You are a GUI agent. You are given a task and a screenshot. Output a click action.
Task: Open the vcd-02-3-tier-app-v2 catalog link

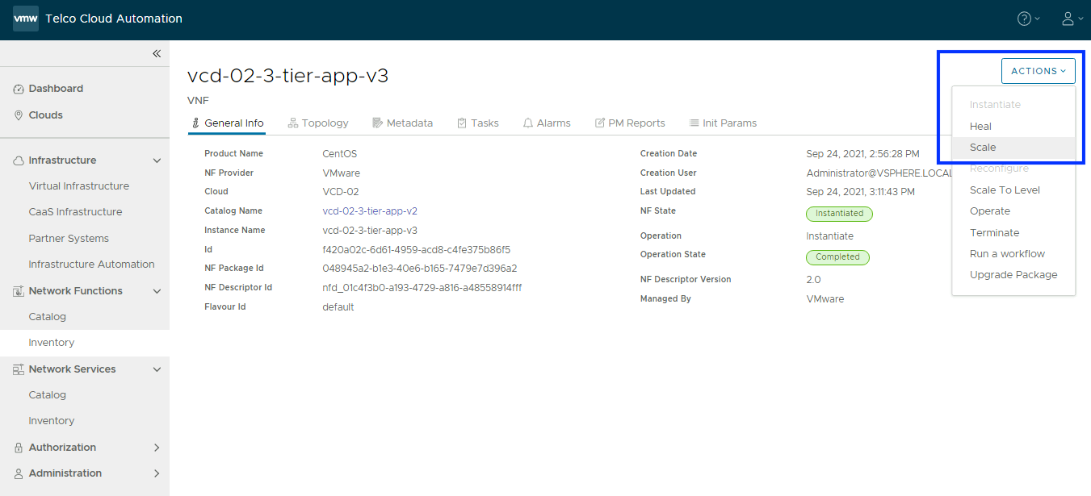coord(370,211)
